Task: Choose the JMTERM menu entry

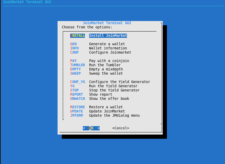Action: click(76, 115)
